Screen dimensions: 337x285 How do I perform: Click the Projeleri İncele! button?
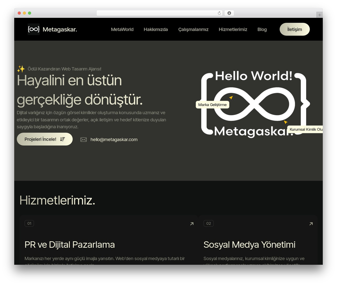coord(45,139)
